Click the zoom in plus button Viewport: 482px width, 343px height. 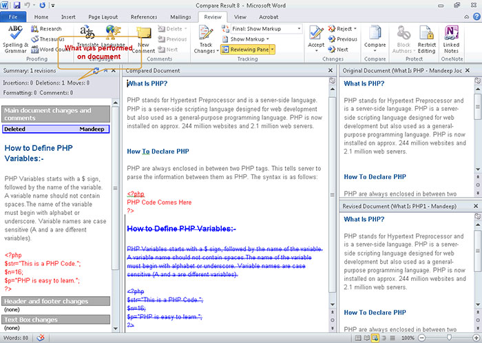click(x=476, y=338)
